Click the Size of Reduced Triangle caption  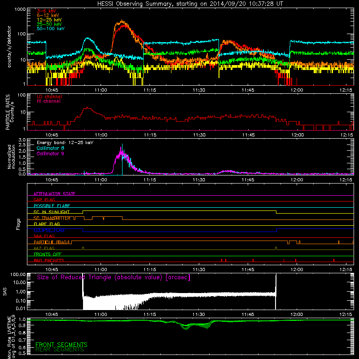114,277
